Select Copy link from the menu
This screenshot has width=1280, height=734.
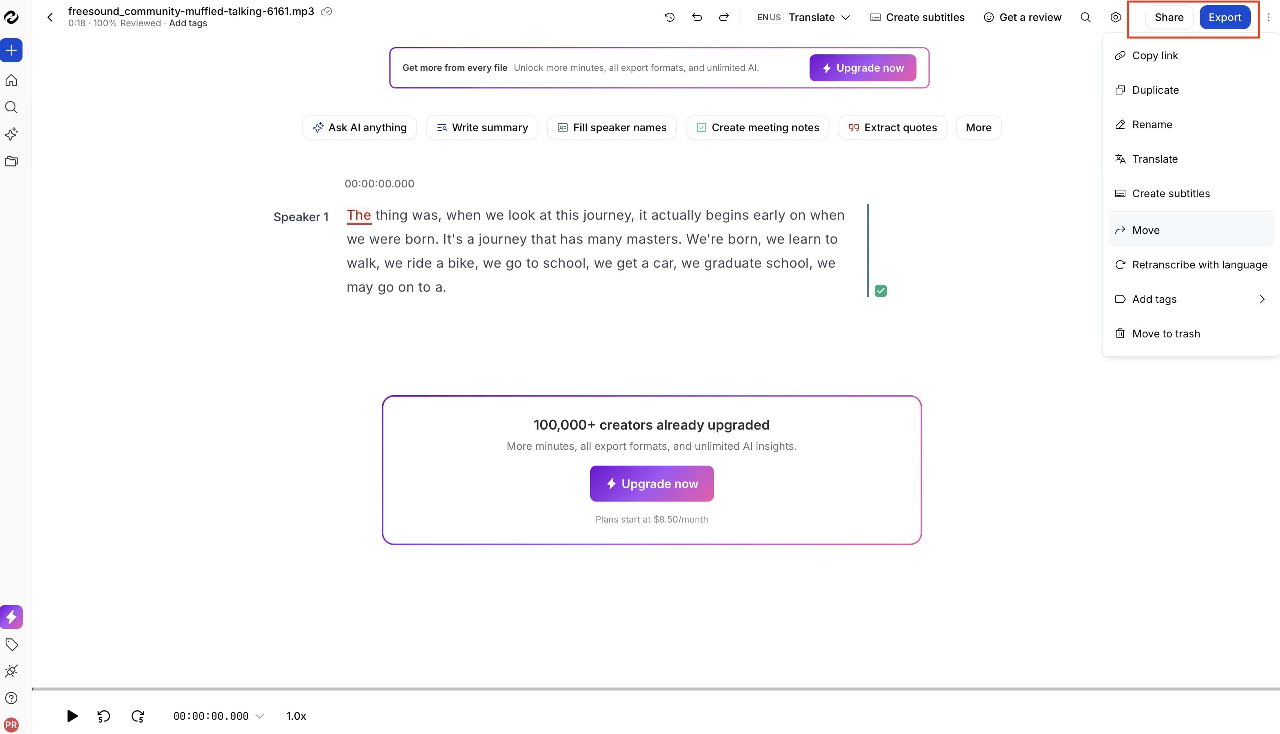pos(1191,55)
